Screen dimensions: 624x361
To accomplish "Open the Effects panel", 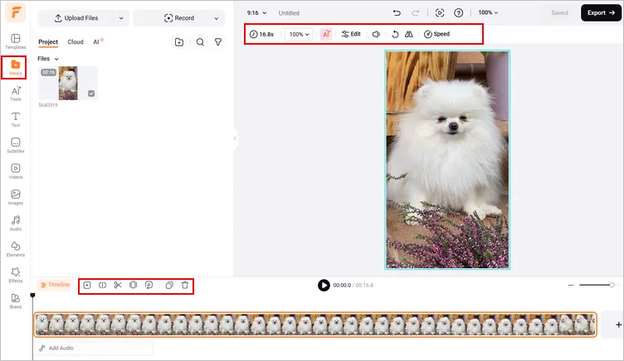I will click(x=16, y=275).
